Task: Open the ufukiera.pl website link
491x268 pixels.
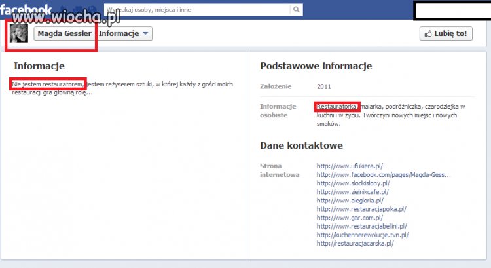Action: click(350, 166)
